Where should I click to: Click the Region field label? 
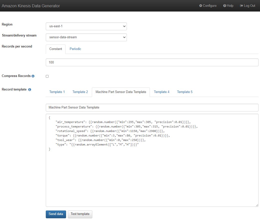[x=7, y=24]
